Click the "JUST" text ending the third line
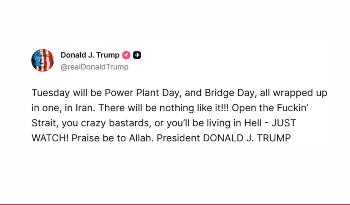 point(284,123)
